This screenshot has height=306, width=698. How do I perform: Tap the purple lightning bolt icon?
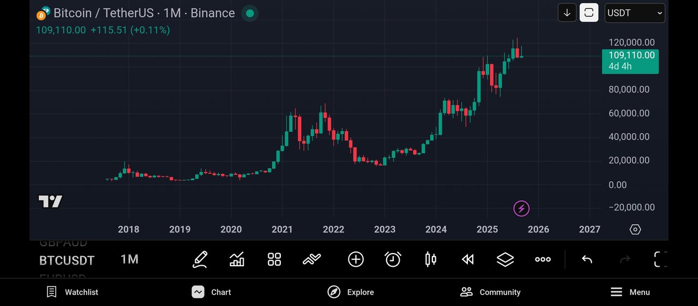pos(521,208)
